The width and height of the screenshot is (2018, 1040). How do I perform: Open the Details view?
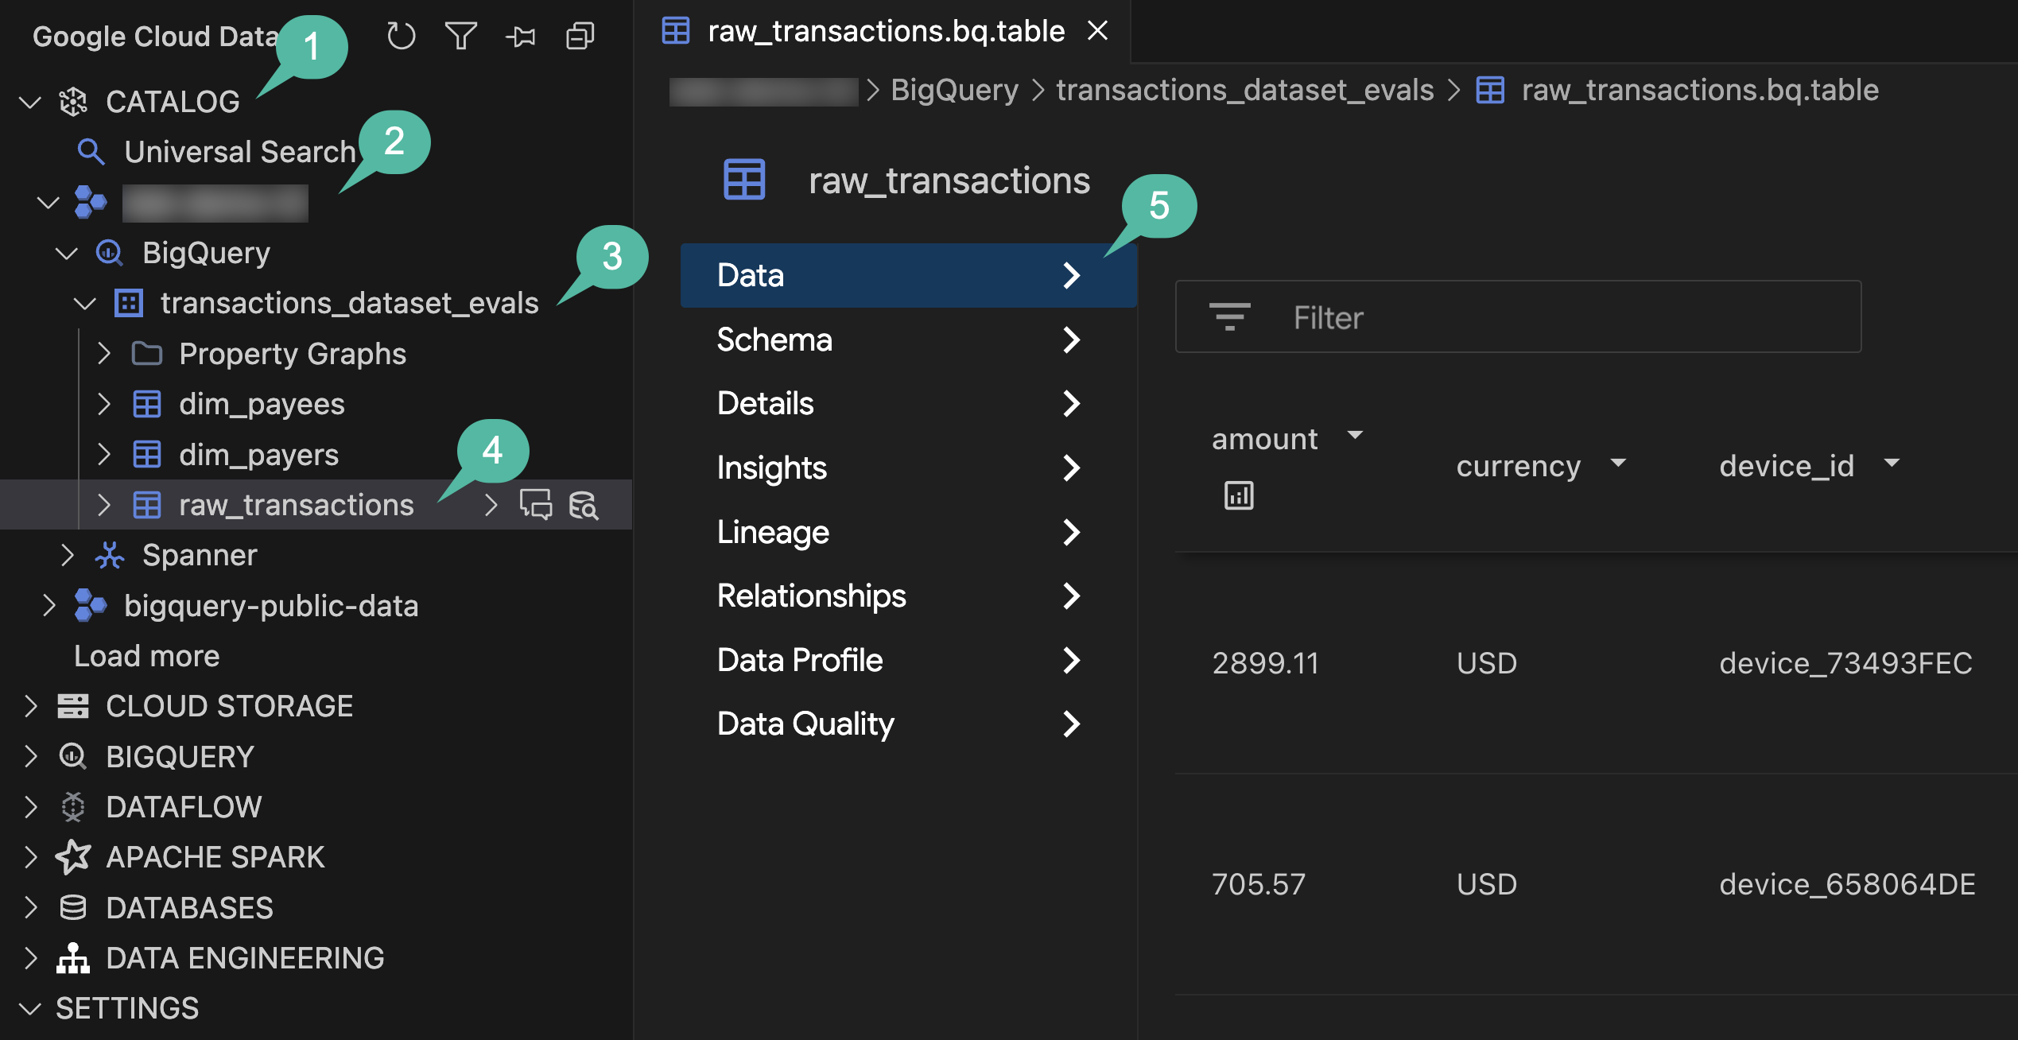[x=908, y=403]
